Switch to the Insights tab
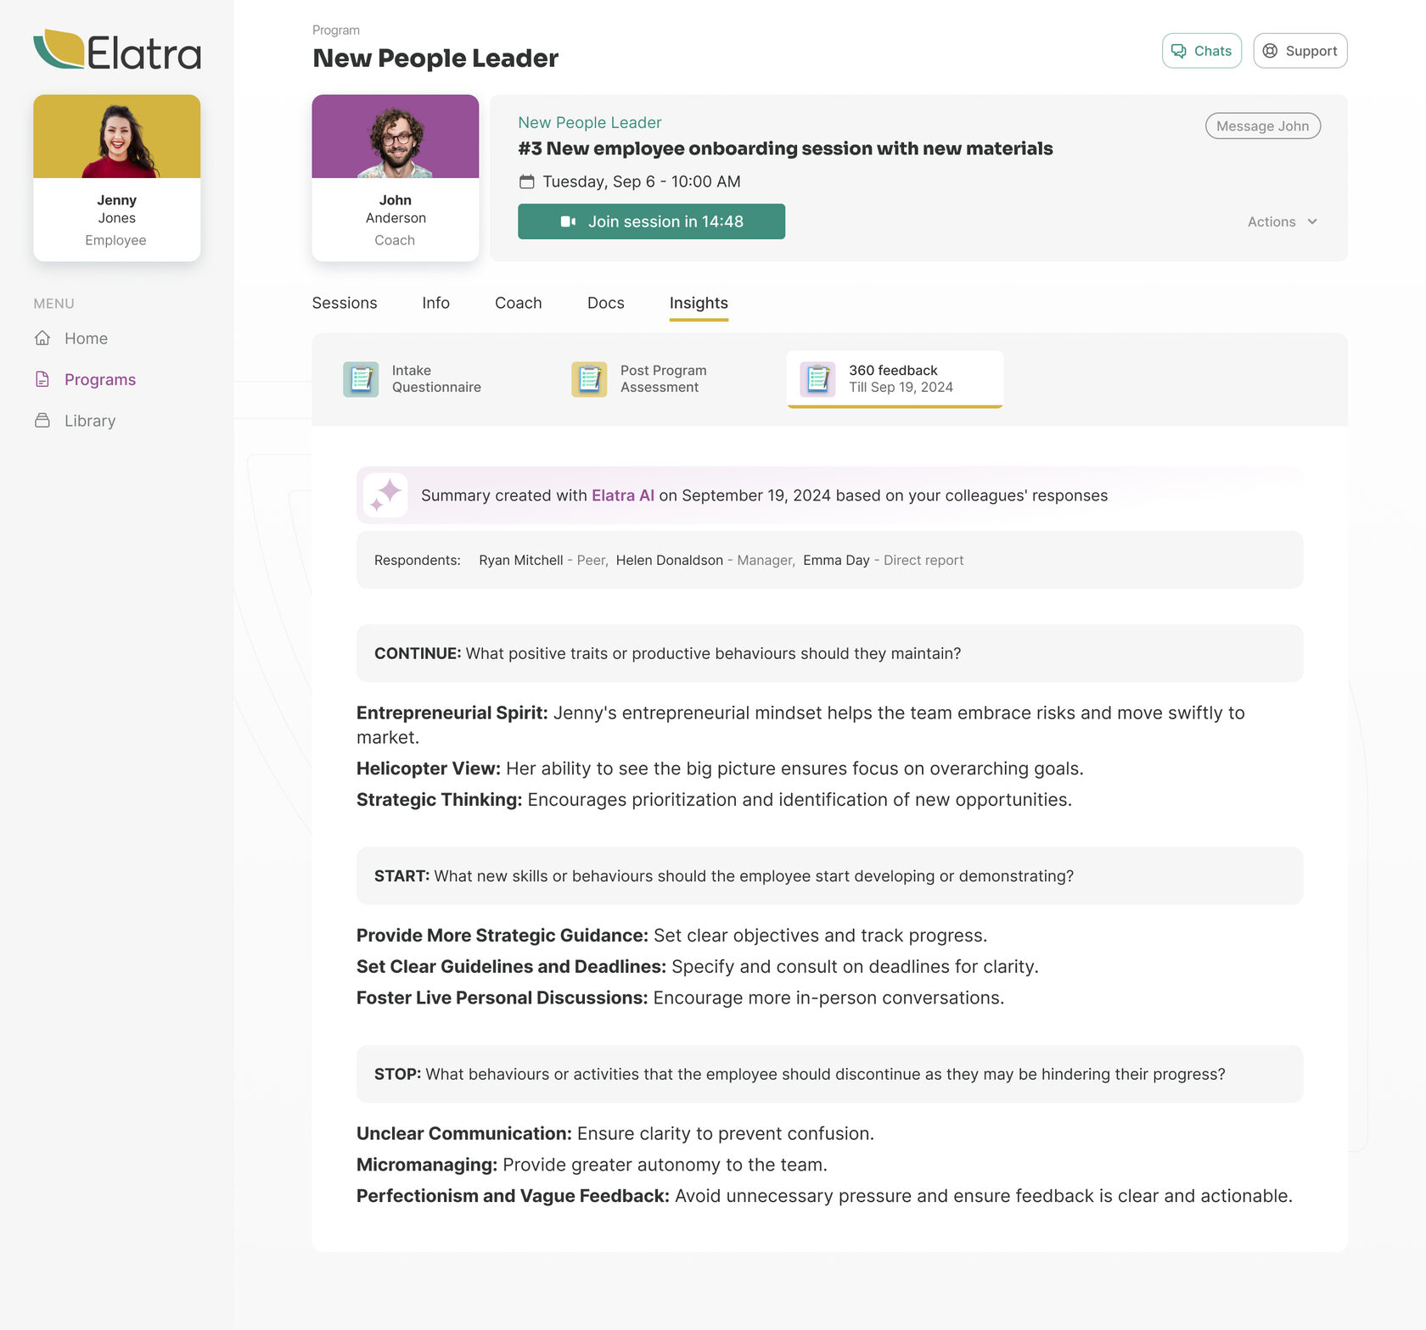1426x1330 pixels. pyautogui.click(x=698, y=303)
